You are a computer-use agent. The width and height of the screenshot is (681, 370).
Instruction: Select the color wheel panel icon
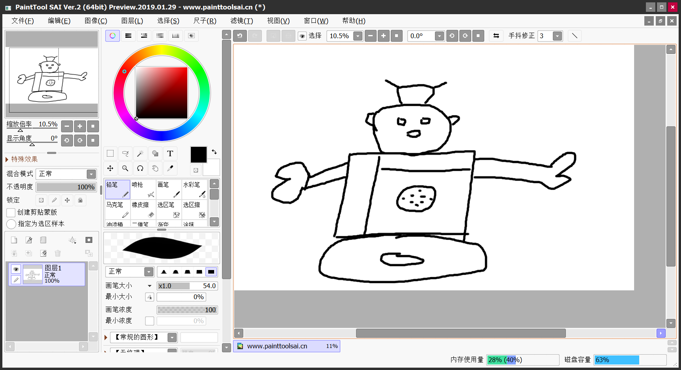tap(112, 36)
